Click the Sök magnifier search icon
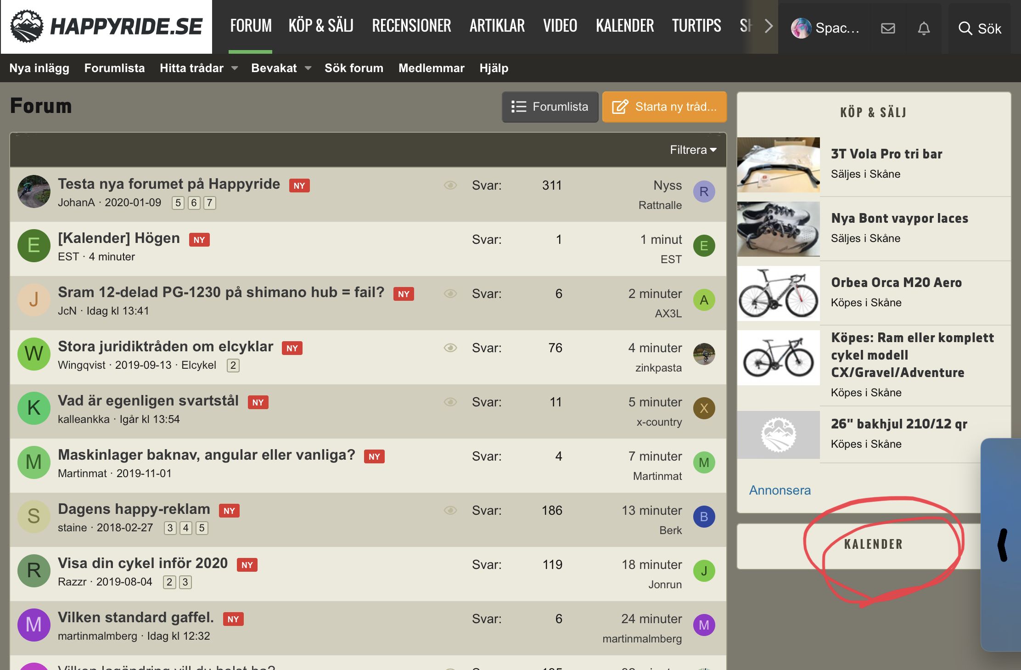The height and width of the screenshot is (670, 1021). point(965,28)
